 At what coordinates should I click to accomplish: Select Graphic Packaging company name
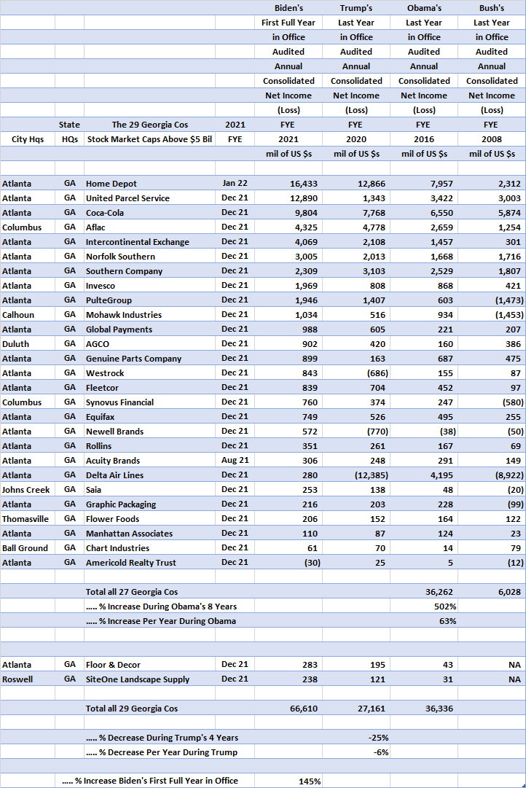[x=121, y=504]
